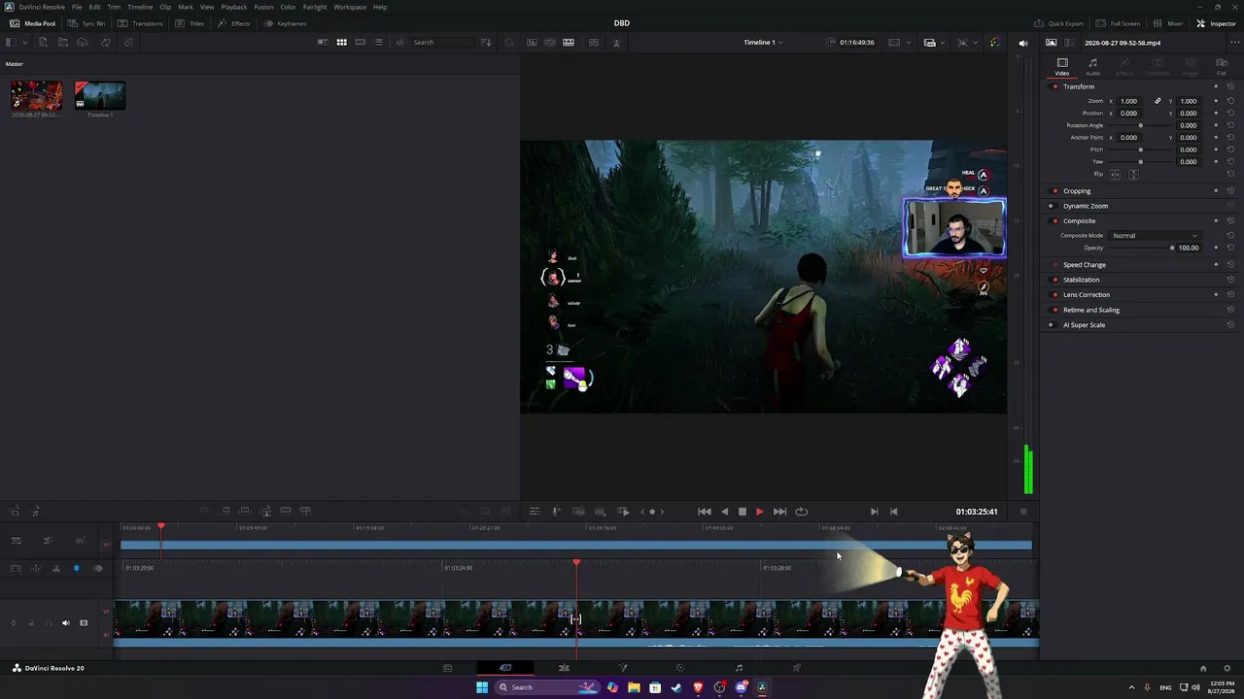Click the Windows Start button

point(482,687)
